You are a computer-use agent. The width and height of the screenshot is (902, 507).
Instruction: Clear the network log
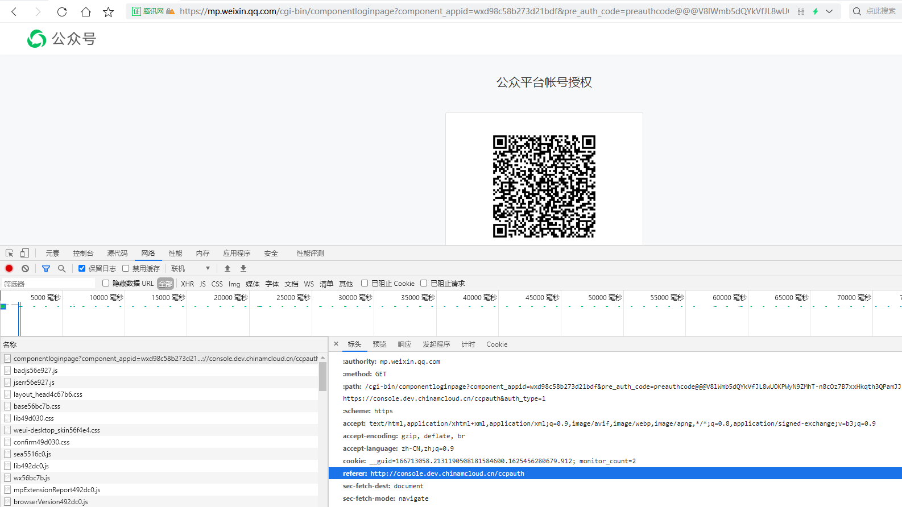click(x=25, y=268)
